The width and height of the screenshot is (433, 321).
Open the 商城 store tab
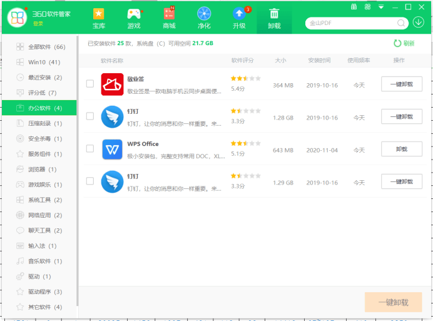(x=169, y=19)
